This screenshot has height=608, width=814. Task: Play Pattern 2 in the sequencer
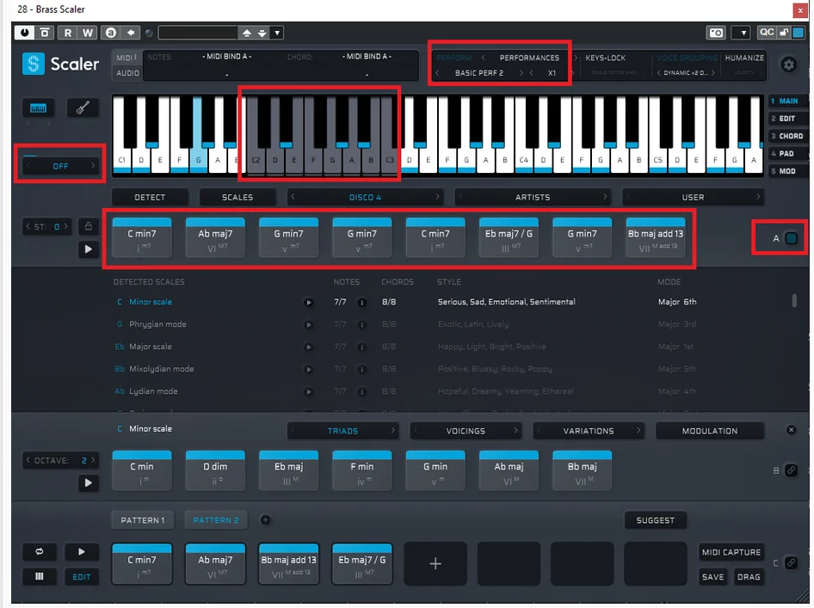coord(82,552)
